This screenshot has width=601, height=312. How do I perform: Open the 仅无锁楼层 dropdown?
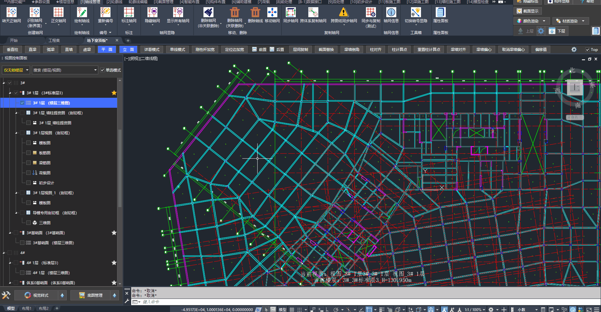[16, 70]
